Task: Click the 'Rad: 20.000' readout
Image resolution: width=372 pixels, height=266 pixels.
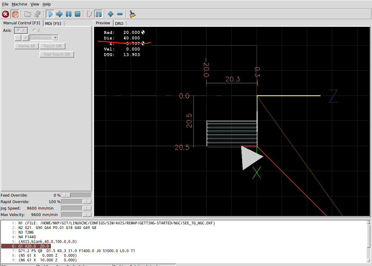Action: (x=122, y=32)
